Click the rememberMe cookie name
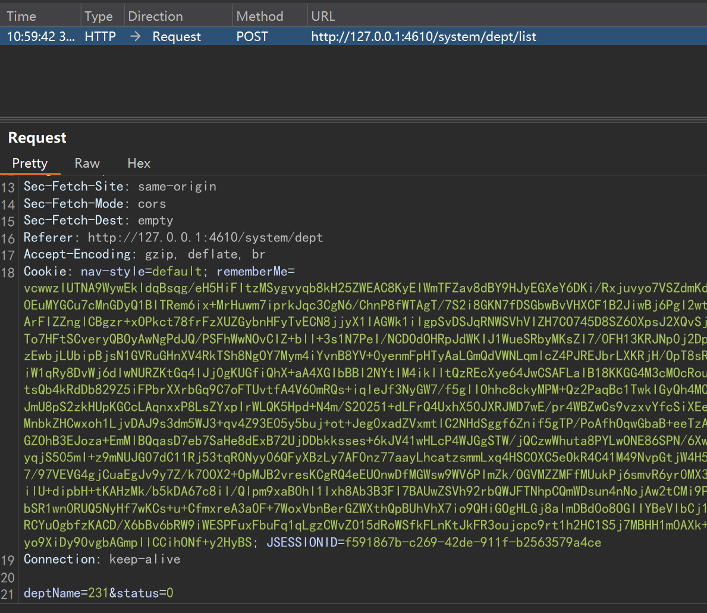The height and width of the screenshot is (613, 707). [x=252, y=271]
